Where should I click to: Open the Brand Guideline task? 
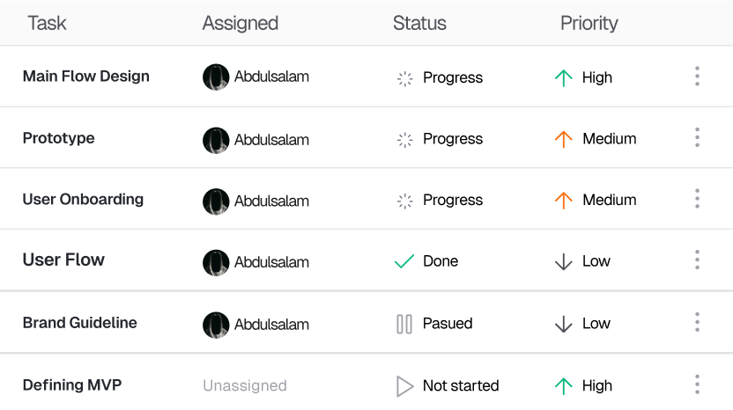tap(80, 323)
